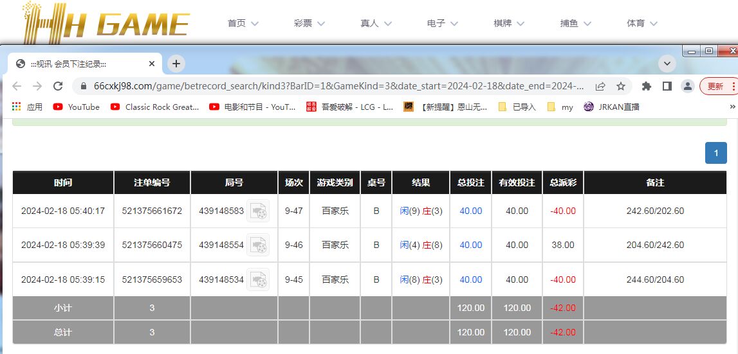This screenshot has width=738, height=354.
Task: Click the 局号 column header
Action: tap(234, 182)
